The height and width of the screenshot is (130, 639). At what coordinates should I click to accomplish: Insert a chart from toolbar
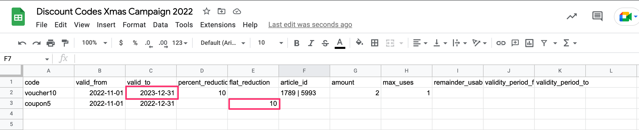click(529, 43)
